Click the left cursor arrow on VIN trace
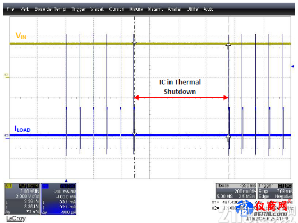Image resolution: width=298 pixels, height=223 pixels. click(x=134, y=42)
